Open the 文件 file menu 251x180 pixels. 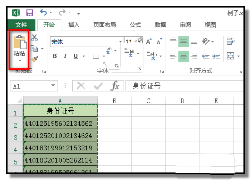21,25
